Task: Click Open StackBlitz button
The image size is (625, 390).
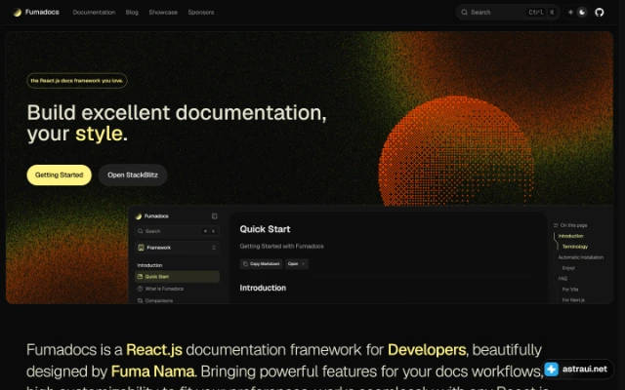Action: tap(133, 175)
